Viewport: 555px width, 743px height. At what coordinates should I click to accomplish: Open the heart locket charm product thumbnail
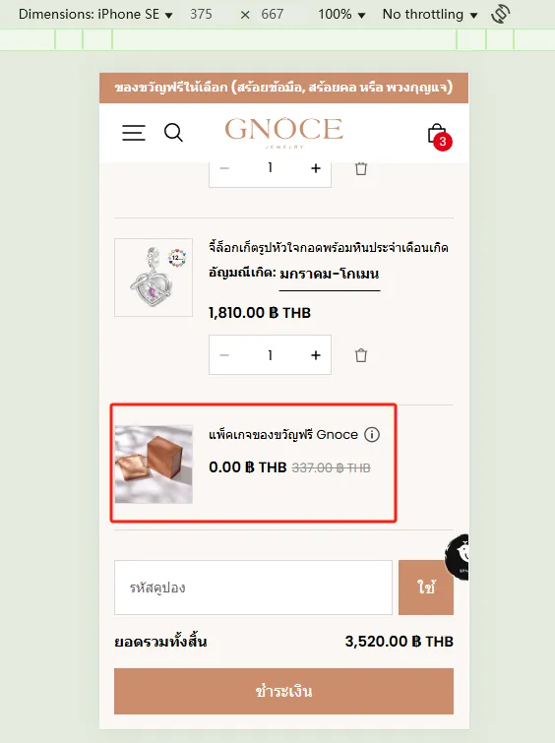click(x=154, y=278)
